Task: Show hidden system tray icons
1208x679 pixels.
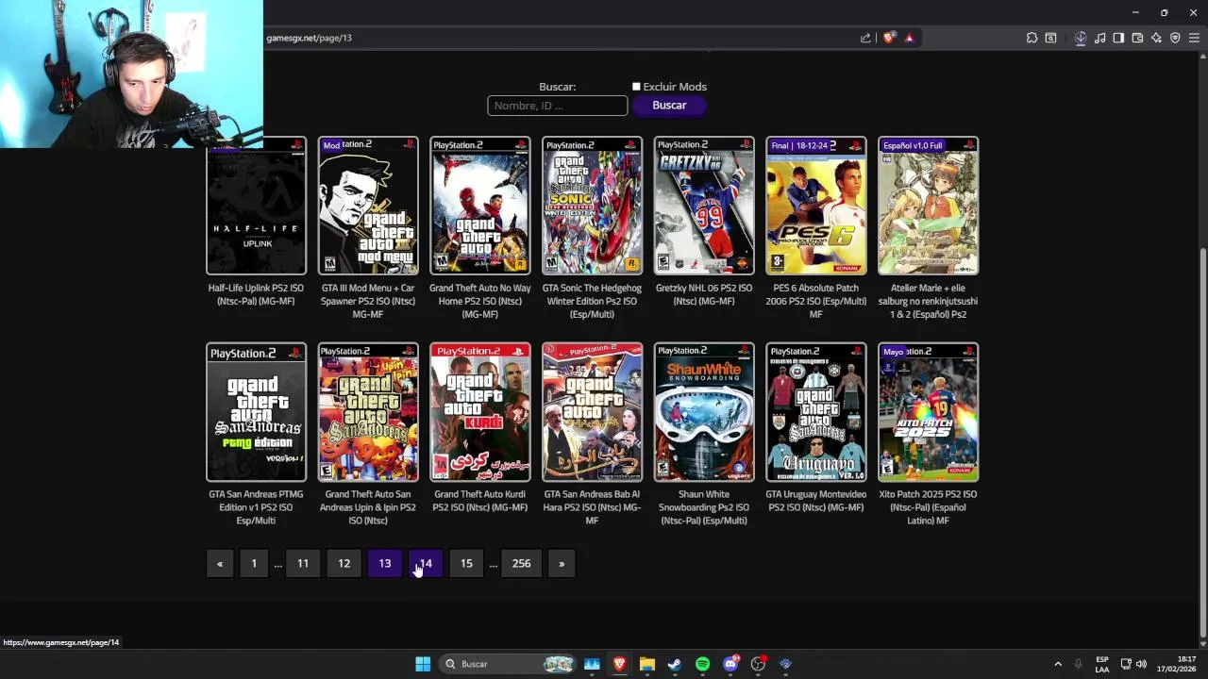Action: [x=1058, y=664]
